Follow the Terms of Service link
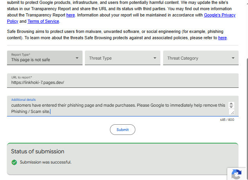The image size is (248, 180). 43,21
